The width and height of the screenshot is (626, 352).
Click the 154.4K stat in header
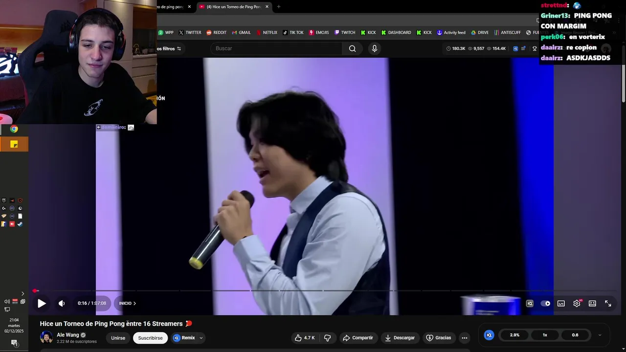coord(496,48)
